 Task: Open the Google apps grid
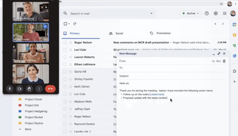pos(225,13)
